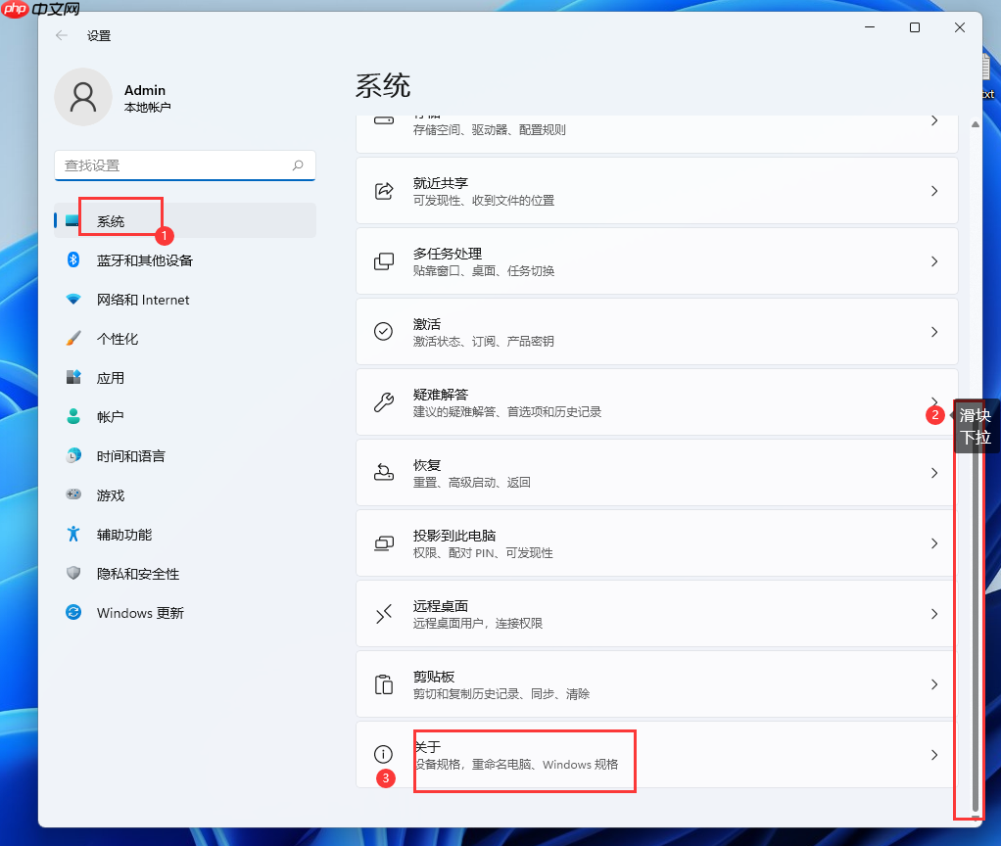This screenshot has height=846, width=1001.
Task: Click the clipboard icon on the 剪贴板 row
Action: [383, 683]
